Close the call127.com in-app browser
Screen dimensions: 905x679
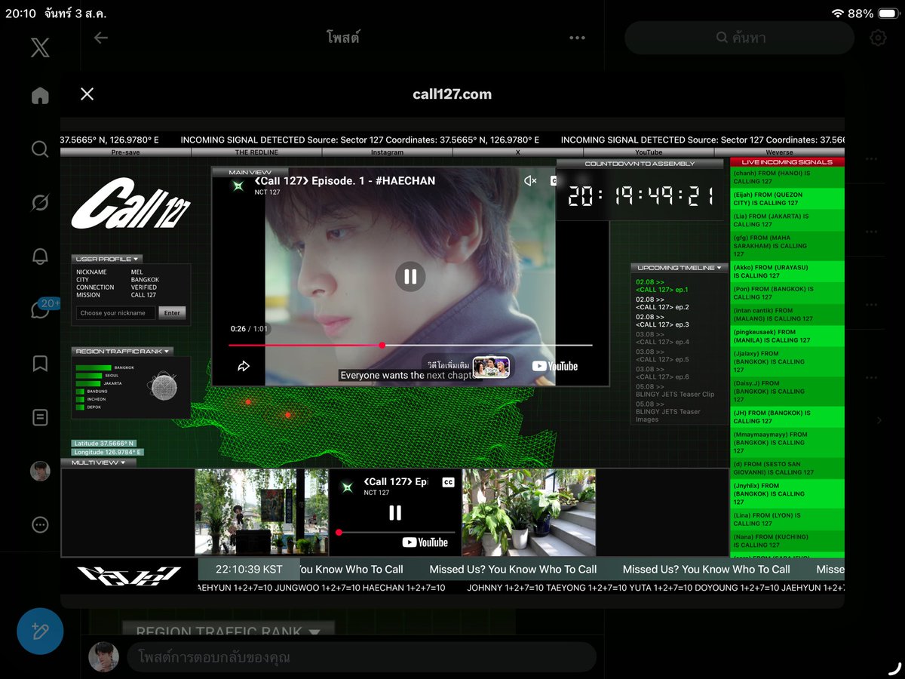tap(87, 94)
